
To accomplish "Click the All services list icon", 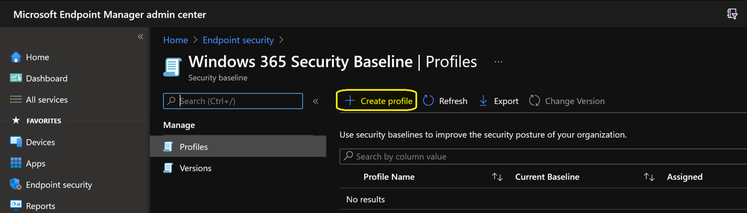I will 16,99.
